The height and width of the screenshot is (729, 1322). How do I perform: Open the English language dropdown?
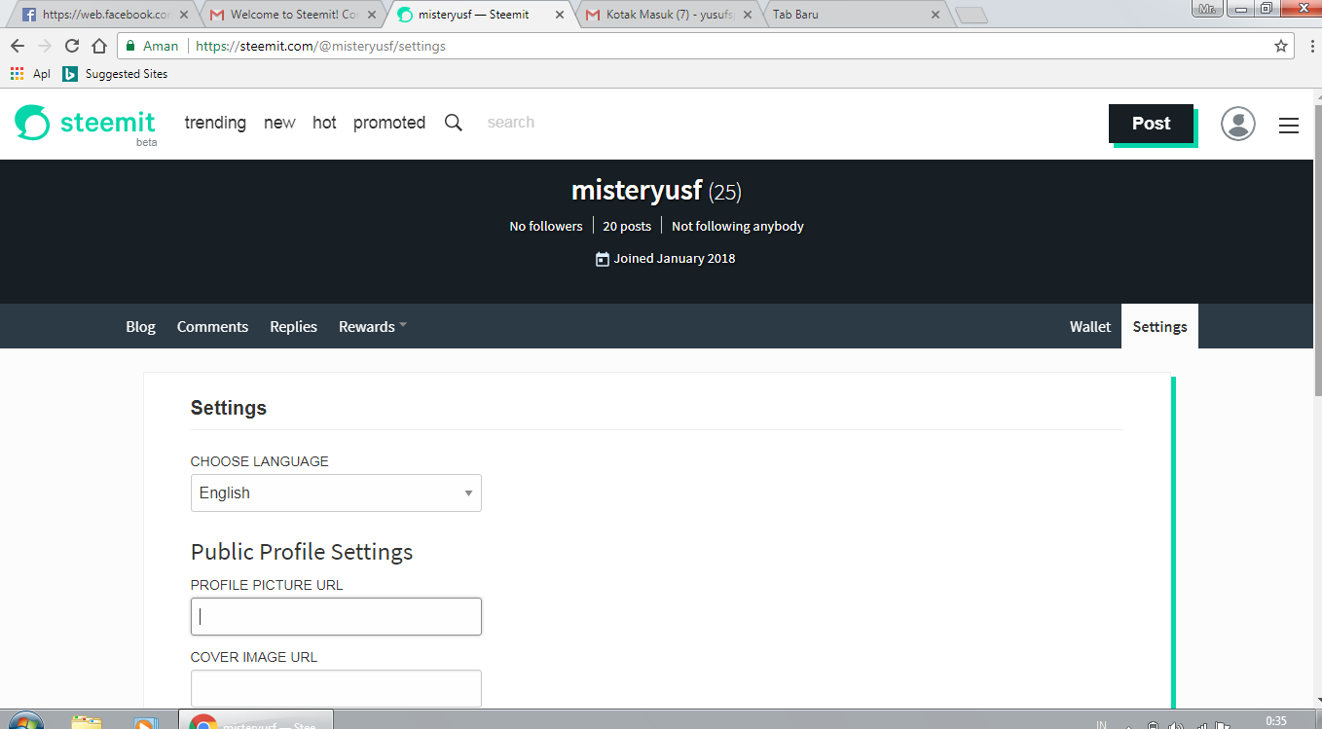click(335, 492)
